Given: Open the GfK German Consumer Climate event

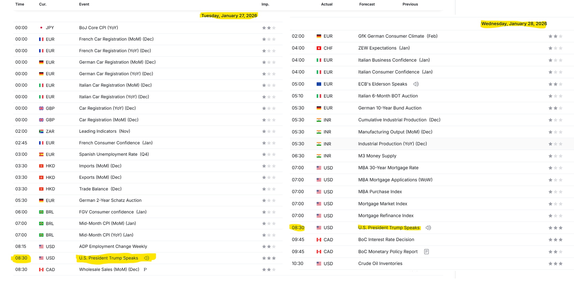Looking at the screenshot, I should (398, 36).
